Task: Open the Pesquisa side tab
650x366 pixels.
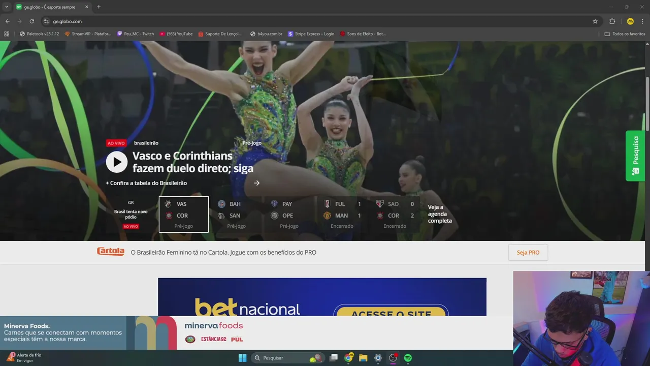Action: [x=635, y=156]
